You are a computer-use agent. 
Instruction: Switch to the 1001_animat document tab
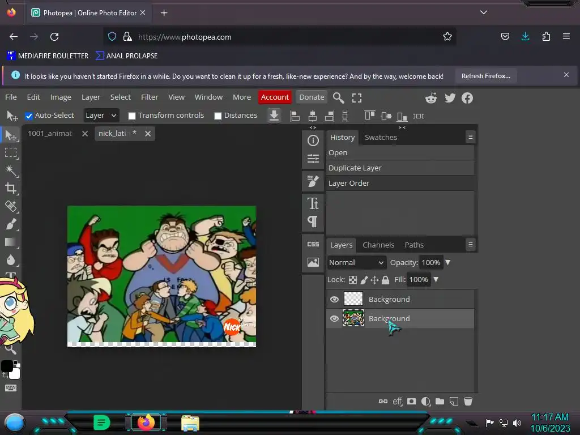tap(50, 134)
